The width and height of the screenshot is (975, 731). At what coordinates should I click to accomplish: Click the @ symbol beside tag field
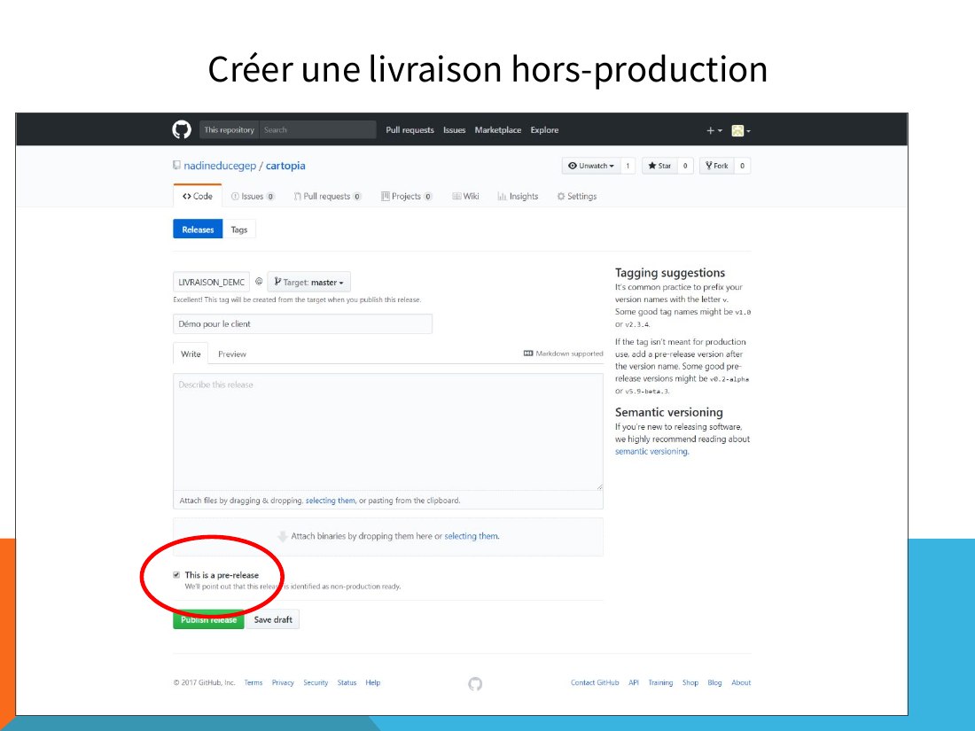pyautogui.click(x=259, y=282)
